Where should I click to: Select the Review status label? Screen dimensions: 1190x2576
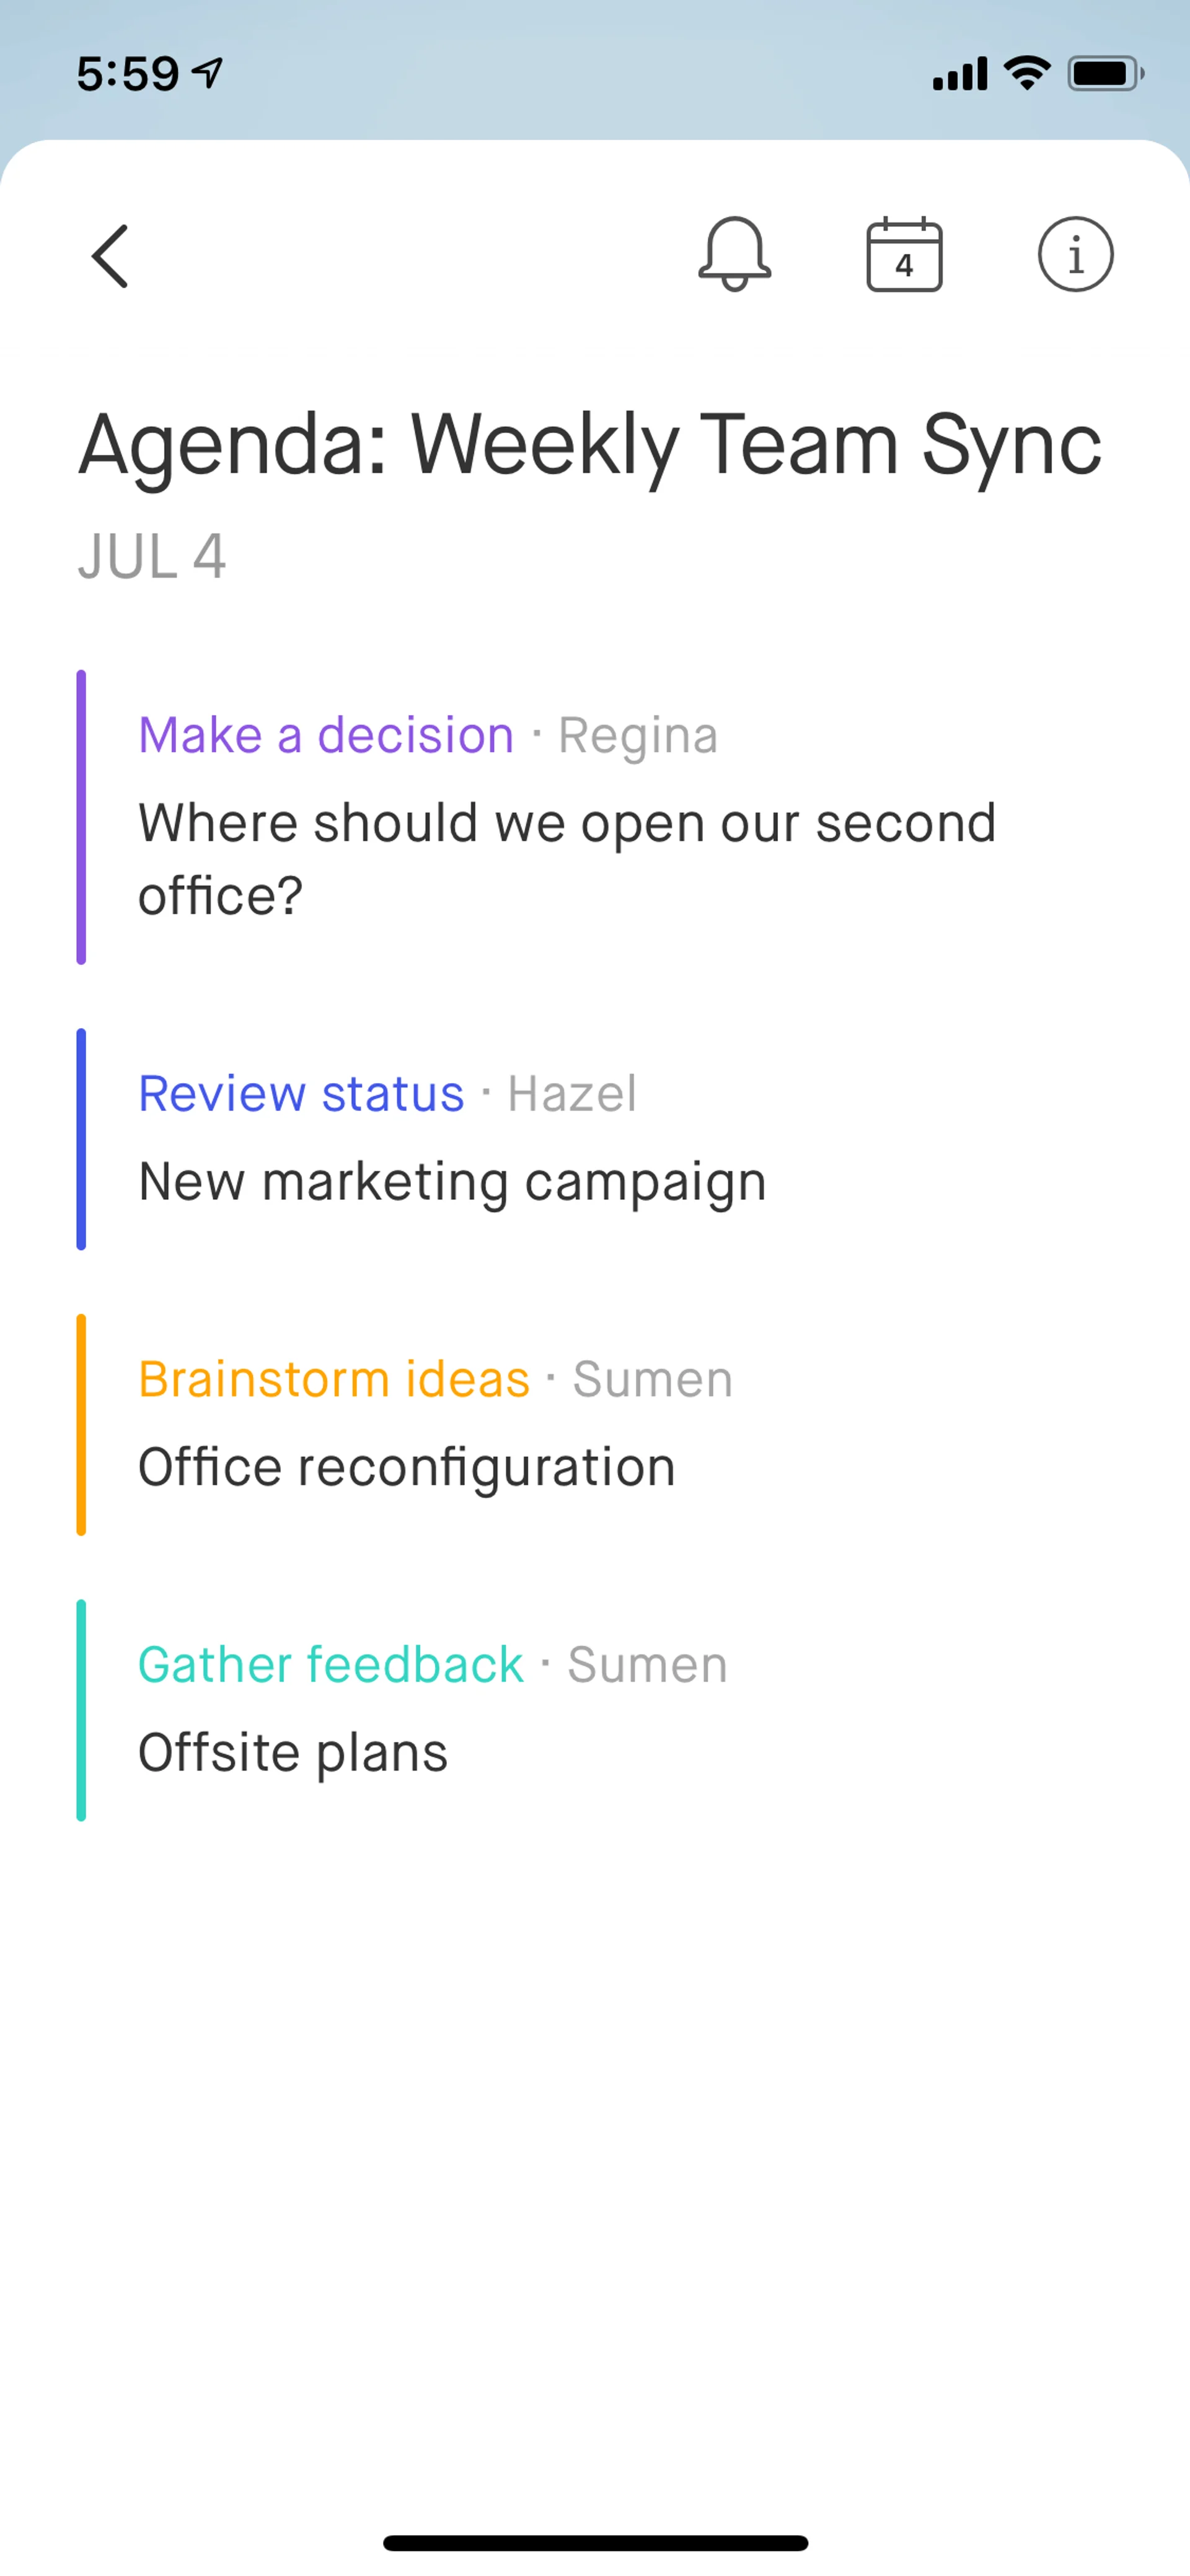pos(301,1093)
